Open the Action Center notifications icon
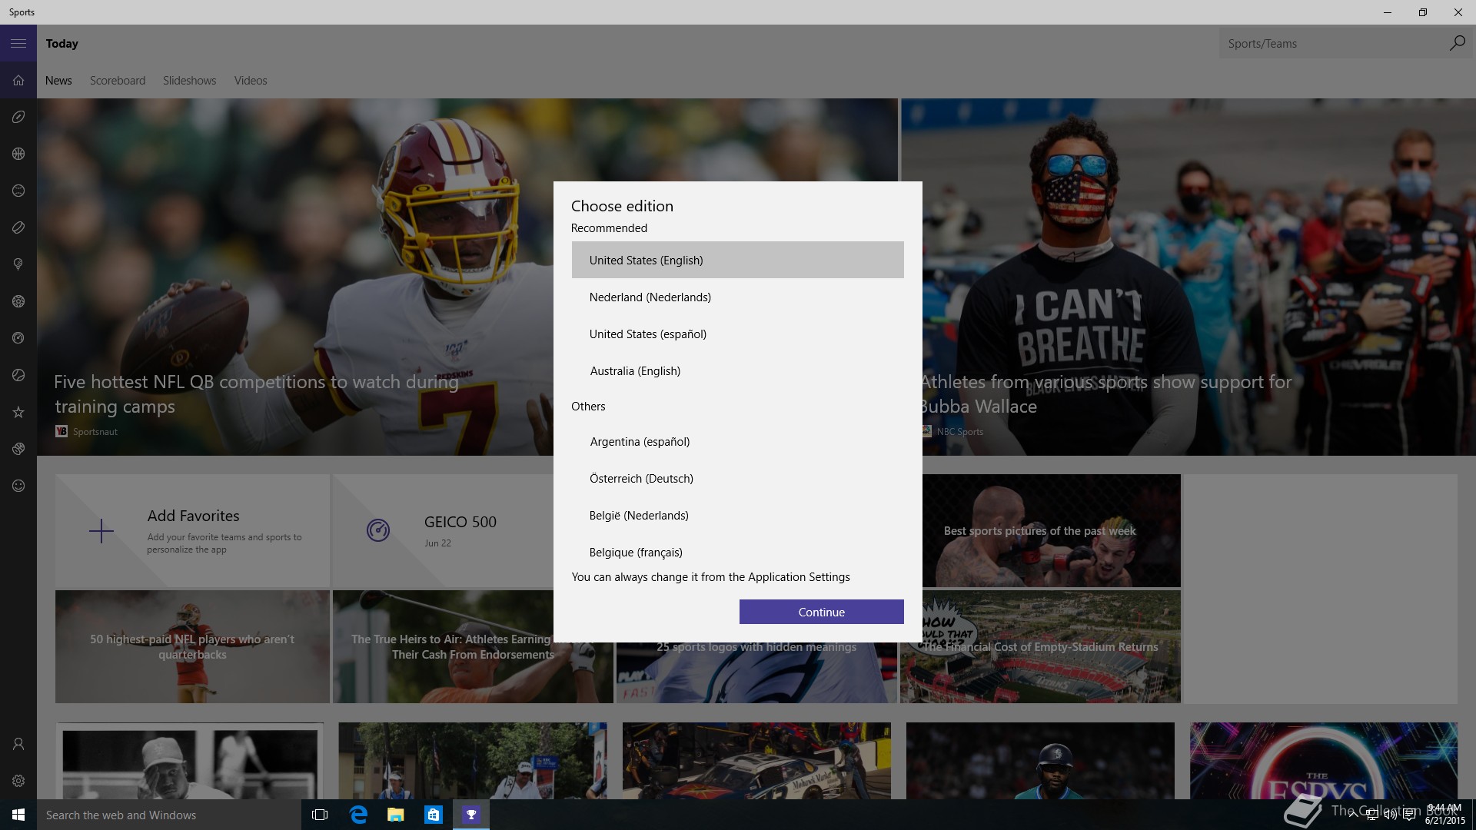 coord(1409,815)
